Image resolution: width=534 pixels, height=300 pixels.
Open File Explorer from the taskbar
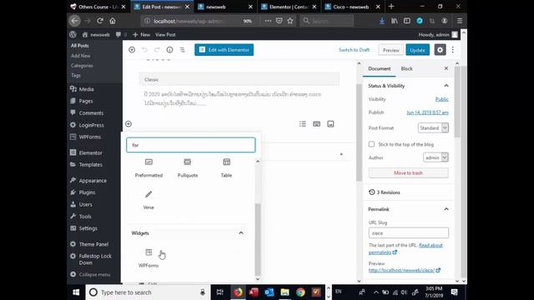coord(285,292)
